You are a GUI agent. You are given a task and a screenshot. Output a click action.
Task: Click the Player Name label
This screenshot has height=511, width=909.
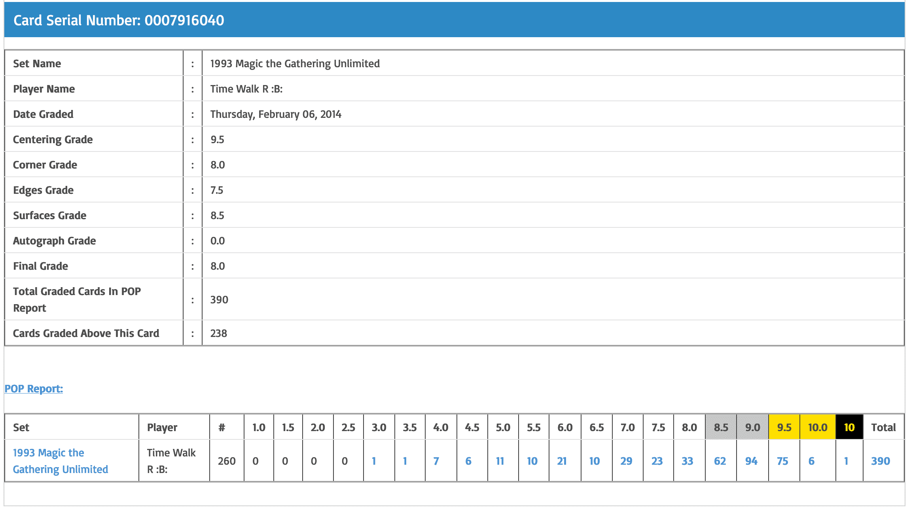(x=44, y=89)
